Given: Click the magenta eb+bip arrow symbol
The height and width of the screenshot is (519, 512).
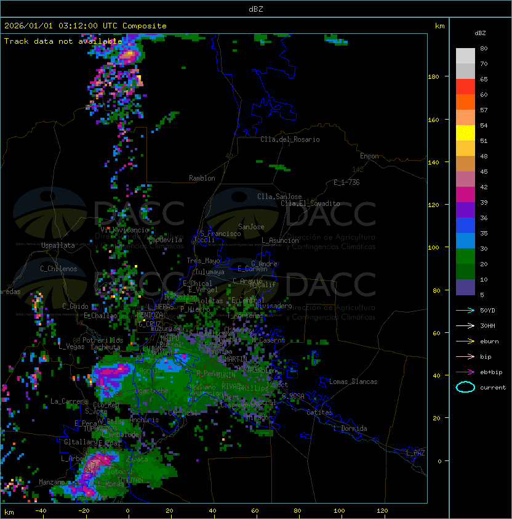Looking at the screenshot, I should 465,372.
